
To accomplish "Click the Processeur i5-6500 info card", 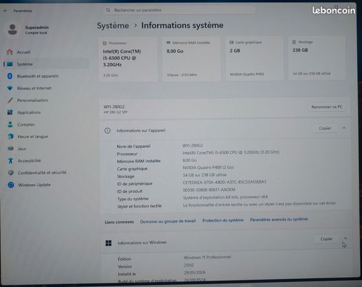I will tap(128, 59).
